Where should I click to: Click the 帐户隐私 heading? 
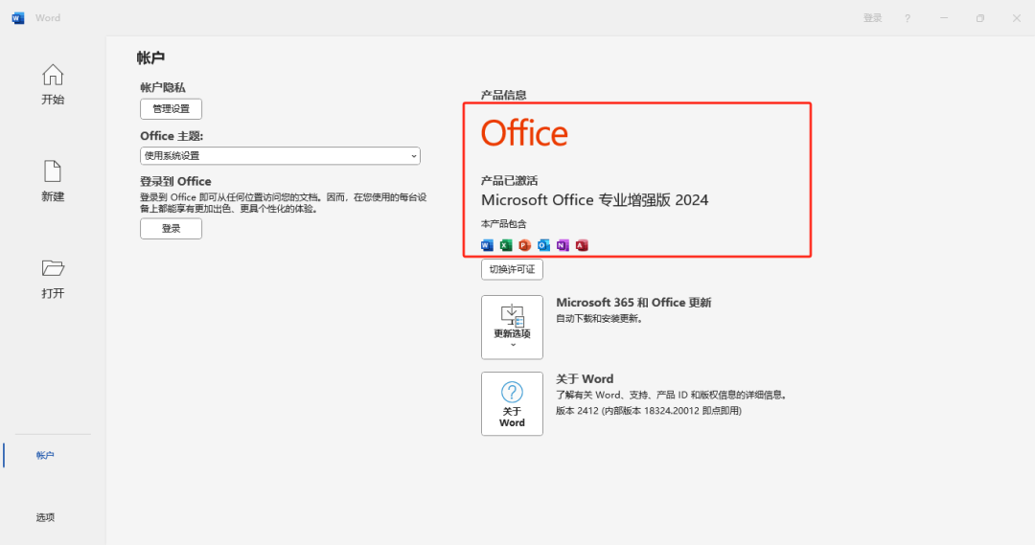[162, 87]
